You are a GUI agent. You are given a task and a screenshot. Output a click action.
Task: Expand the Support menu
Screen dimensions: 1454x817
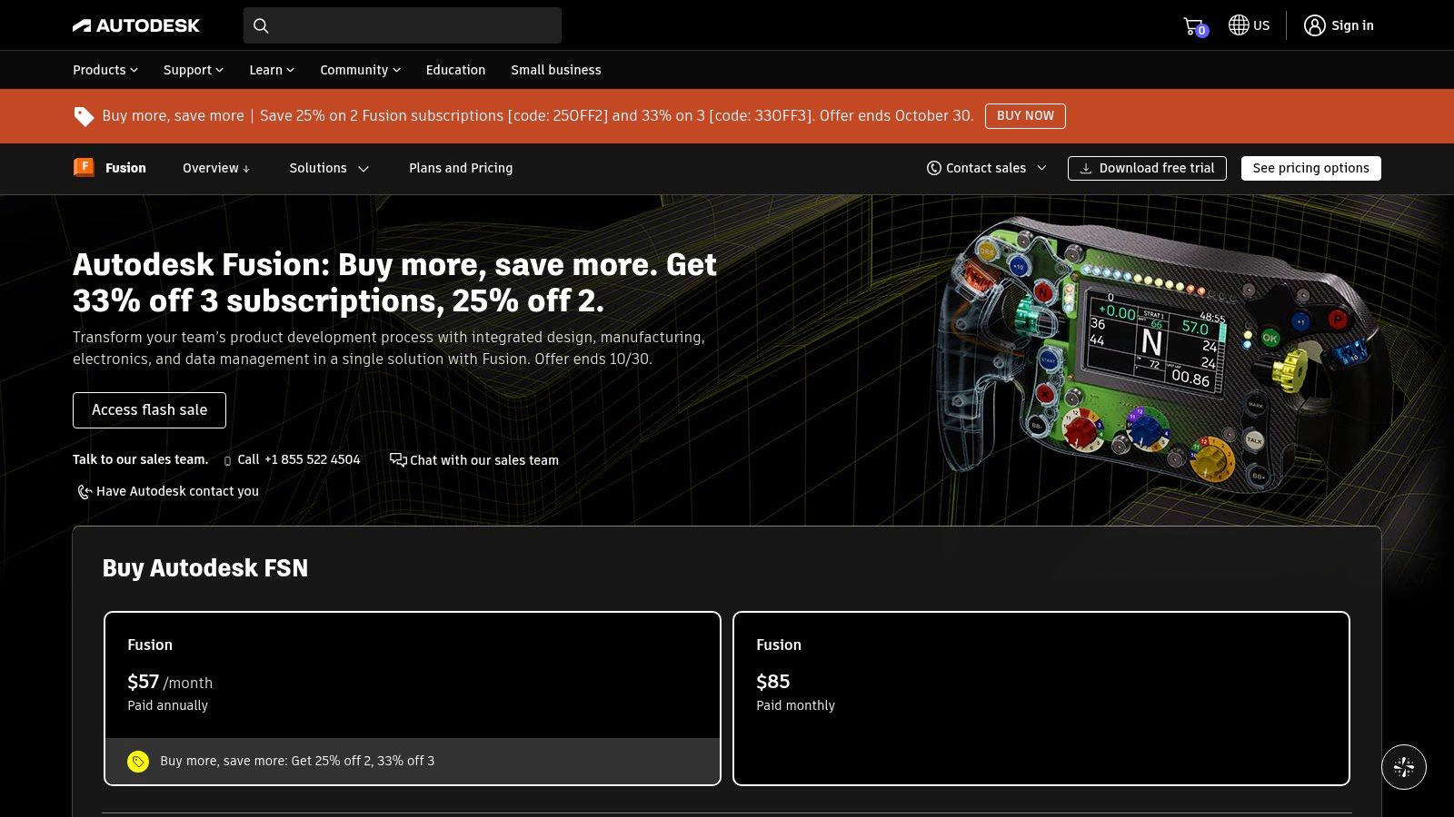194,70
